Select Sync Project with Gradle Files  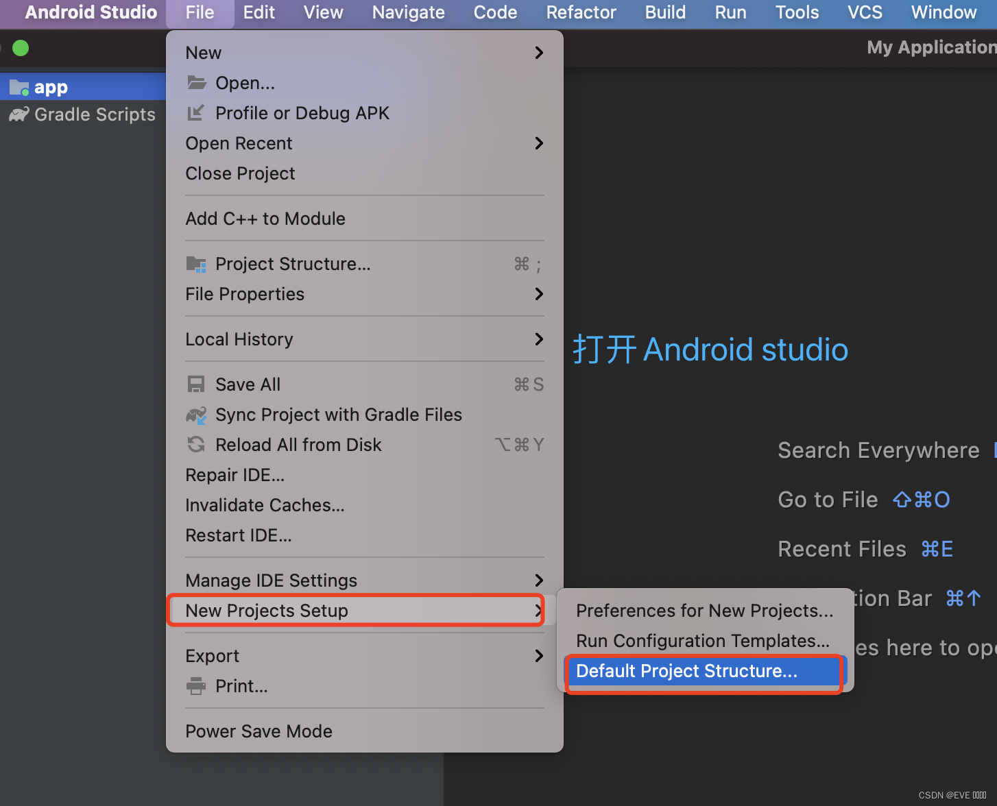pos(365,415)
